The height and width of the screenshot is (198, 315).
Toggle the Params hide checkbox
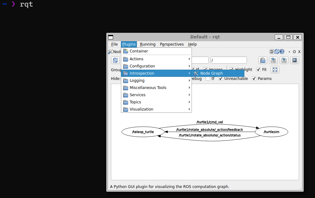254,78
